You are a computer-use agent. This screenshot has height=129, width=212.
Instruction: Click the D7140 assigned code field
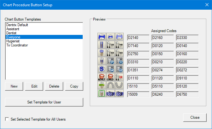pos(138,46)
